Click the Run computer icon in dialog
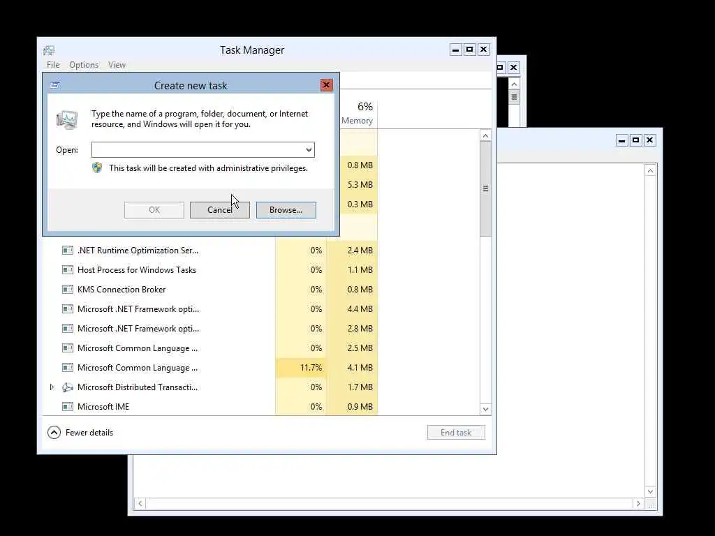 (67, 119)
